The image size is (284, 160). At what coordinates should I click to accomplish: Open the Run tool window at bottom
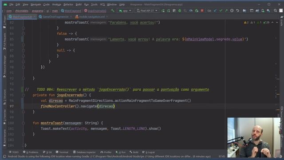120,152
